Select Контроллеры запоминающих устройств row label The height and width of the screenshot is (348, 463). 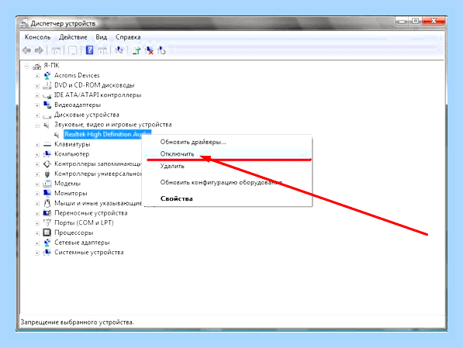(x=98, y=164)
